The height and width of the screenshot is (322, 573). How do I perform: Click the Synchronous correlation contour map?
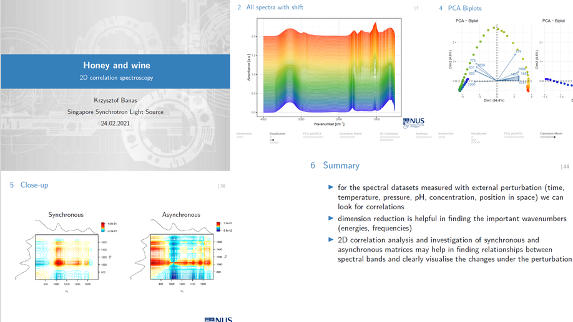67,257
